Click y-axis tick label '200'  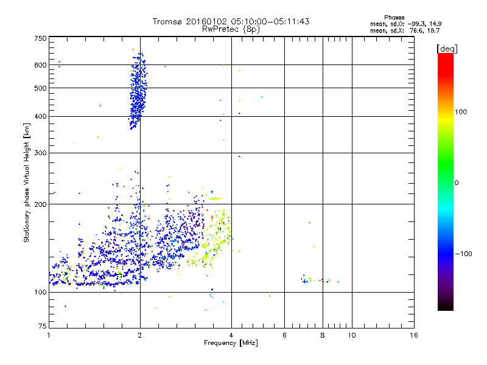(40, 204)
